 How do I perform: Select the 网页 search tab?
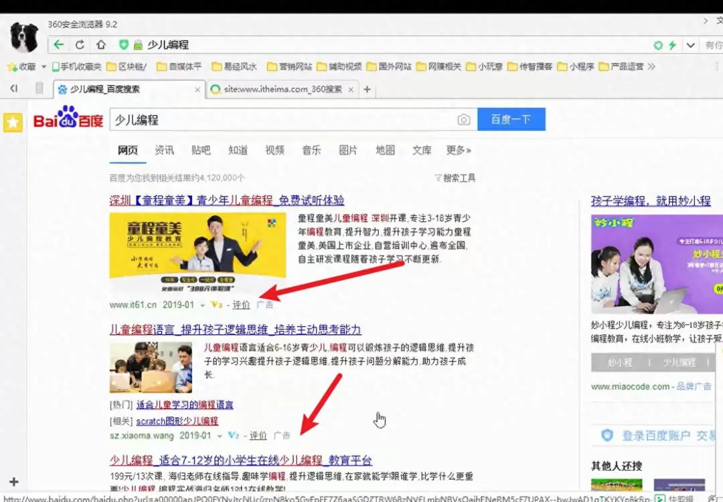(x=128, y=150)
